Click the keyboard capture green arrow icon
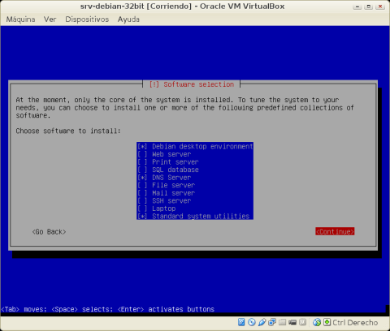The height and width of the screenshot is (331, 390). tap(327, 322)
